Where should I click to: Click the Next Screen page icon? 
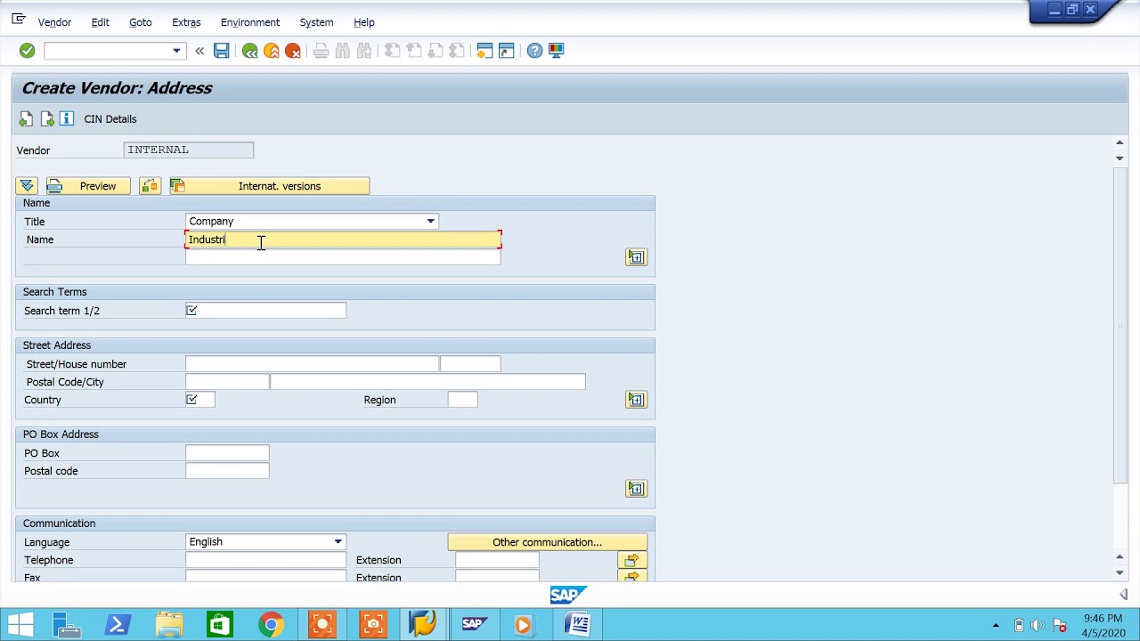47,118
